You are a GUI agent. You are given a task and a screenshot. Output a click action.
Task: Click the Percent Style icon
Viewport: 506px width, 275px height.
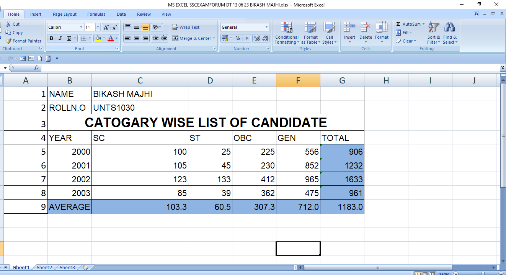pos(238,38)
